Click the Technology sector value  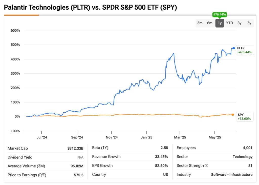[x=243, y=157]
